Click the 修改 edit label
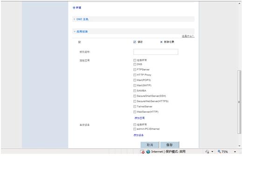 (x=140, y=42)
